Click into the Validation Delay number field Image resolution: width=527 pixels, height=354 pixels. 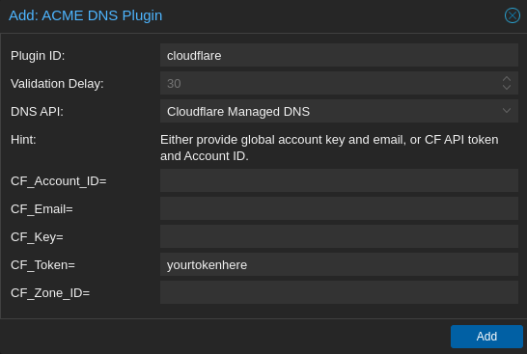point(330,83)
